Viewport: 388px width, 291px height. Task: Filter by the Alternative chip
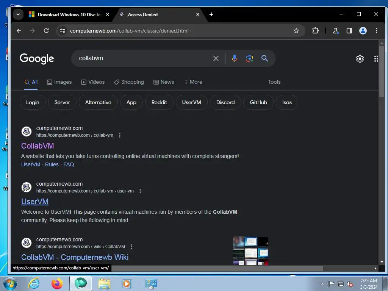pos(98,102)
